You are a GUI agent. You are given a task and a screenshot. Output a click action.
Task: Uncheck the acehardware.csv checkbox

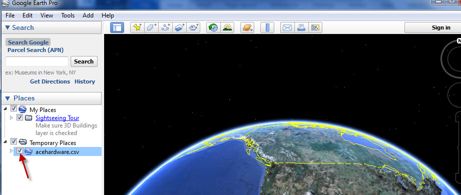pos(20,151)
